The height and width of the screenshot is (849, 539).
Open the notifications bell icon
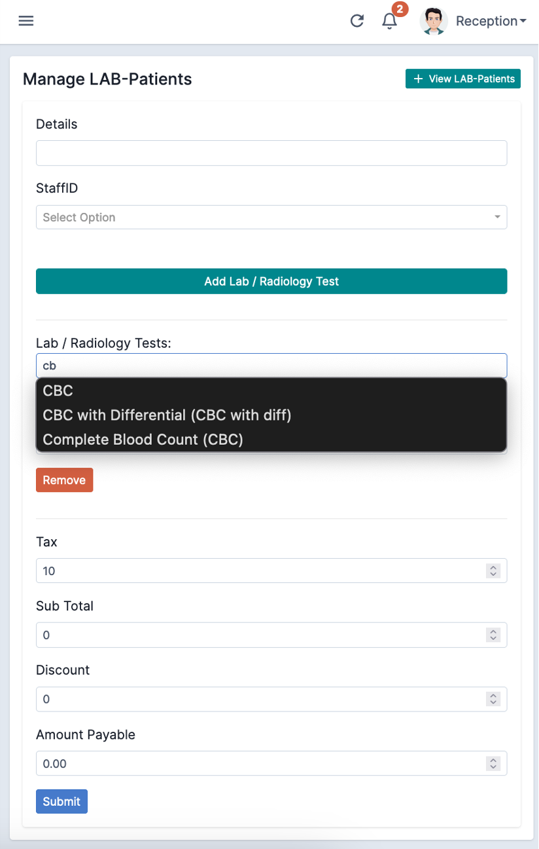coord(389,21)
